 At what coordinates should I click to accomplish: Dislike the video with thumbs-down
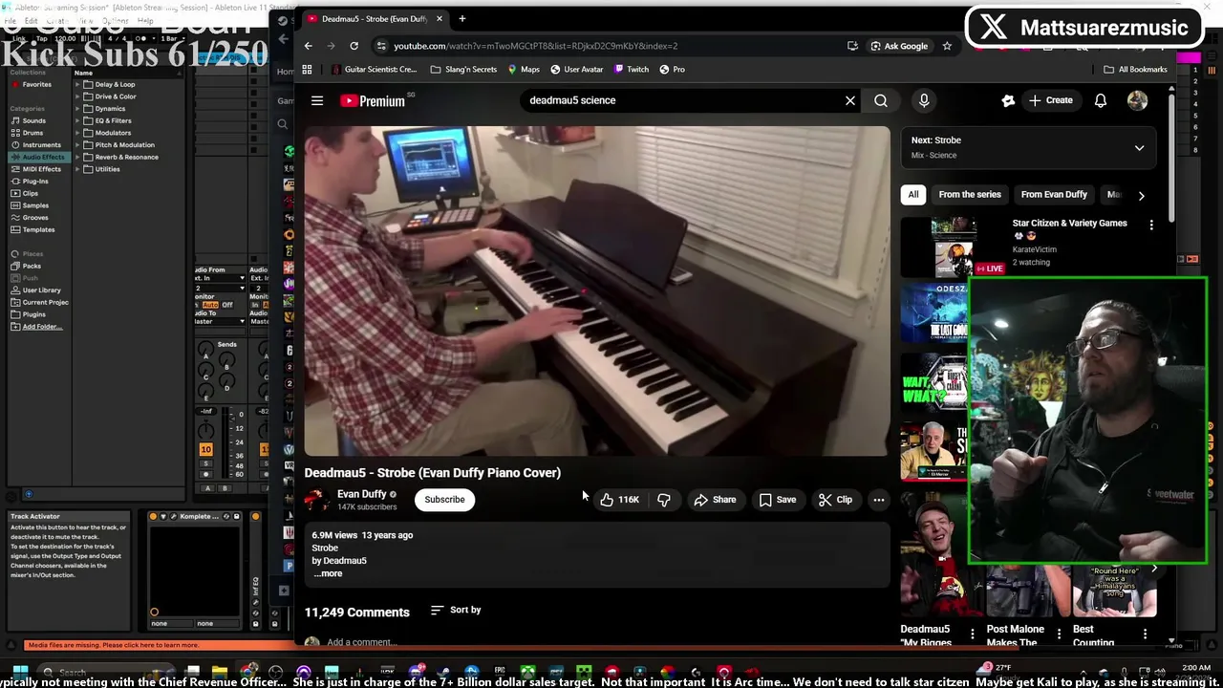664,500
